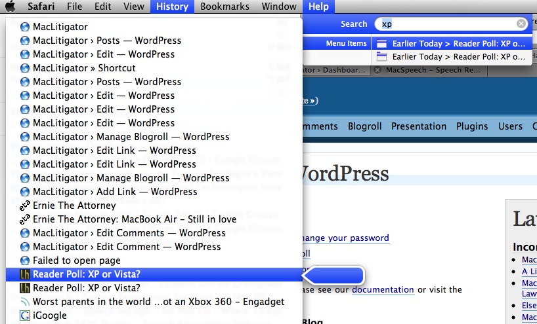Close the History menu
Screen dimensions: 537x324
click(x=172, y=6)
